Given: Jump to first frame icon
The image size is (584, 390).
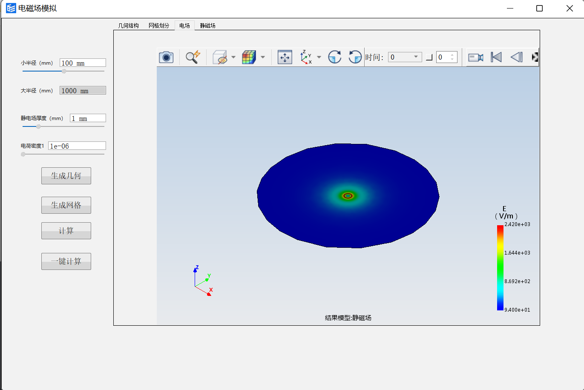Looking at the screenshot, I should (x=497, y=57).
